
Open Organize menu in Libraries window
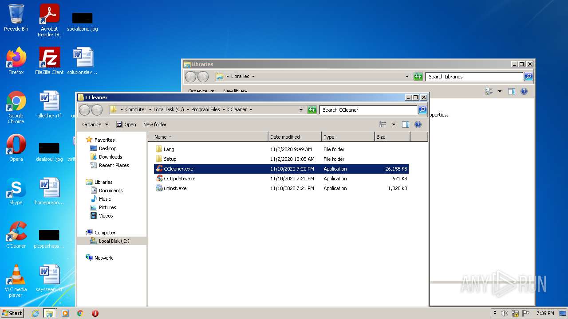tap(201, 91)
